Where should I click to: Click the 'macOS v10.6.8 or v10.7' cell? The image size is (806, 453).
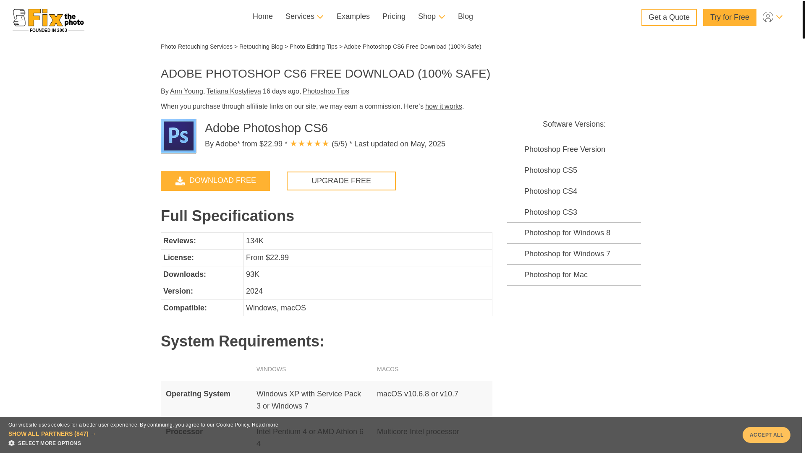(x=418, y=394)
